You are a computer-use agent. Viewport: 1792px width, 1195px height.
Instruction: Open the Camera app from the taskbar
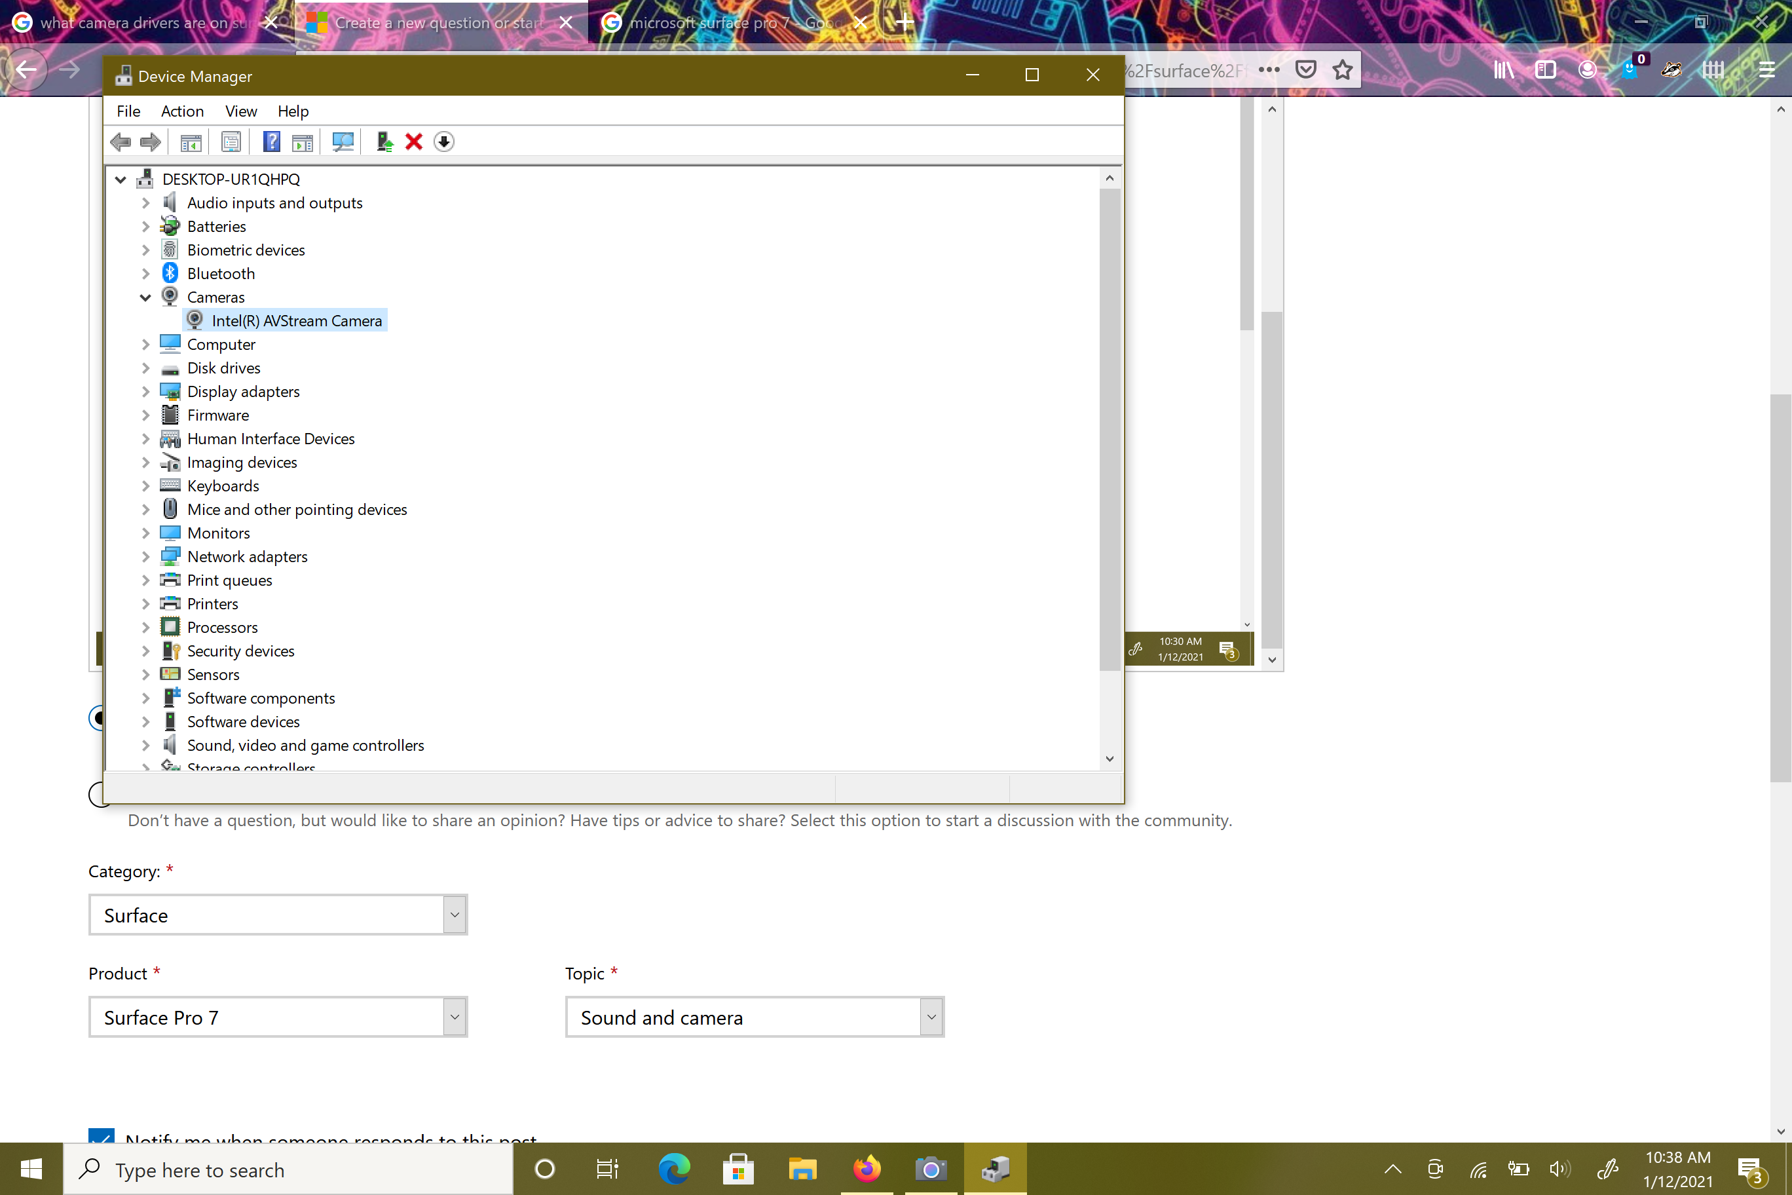pyautogui.click(x=930, y=1168)
